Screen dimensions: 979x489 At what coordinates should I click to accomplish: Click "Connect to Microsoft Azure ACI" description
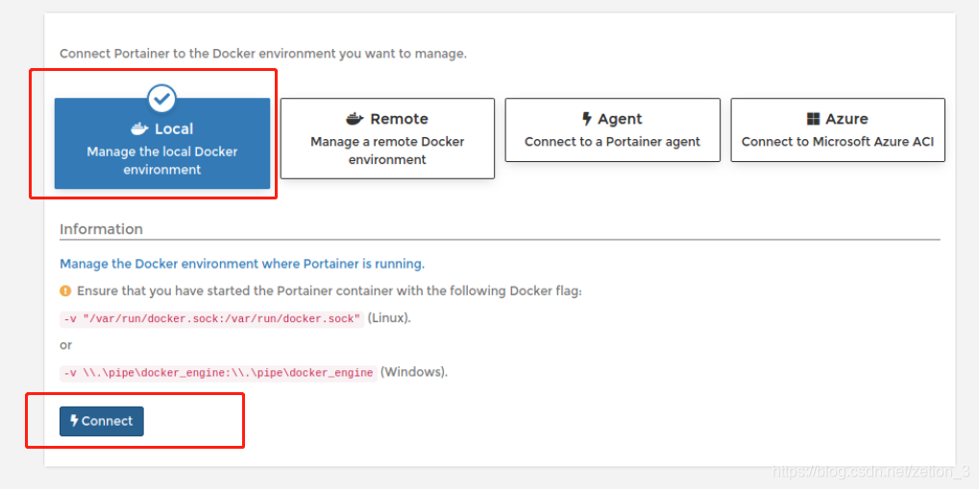(x=837, y=142)
